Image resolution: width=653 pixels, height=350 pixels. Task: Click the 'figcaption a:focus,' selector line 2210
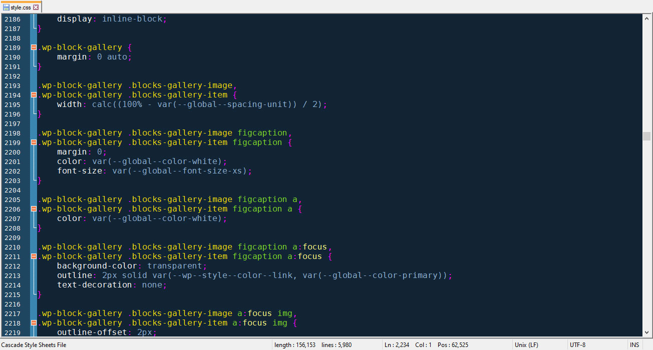click(x=285, y=247)
